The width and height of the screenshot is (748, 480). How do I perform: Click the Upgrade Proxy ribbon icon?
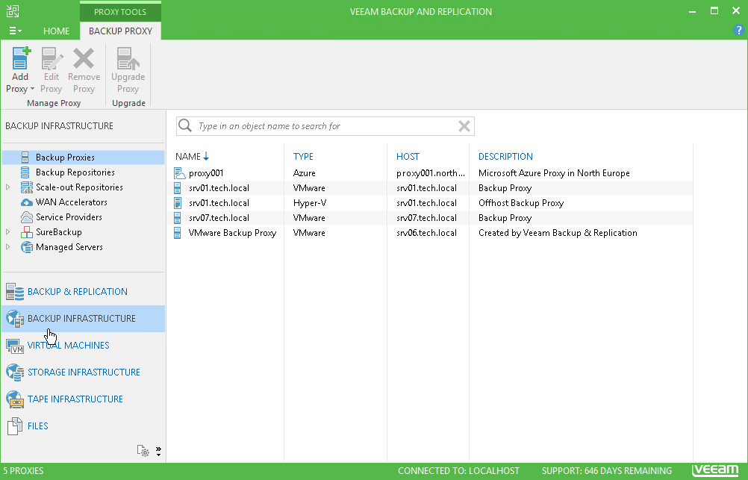(x=128, y=58)
